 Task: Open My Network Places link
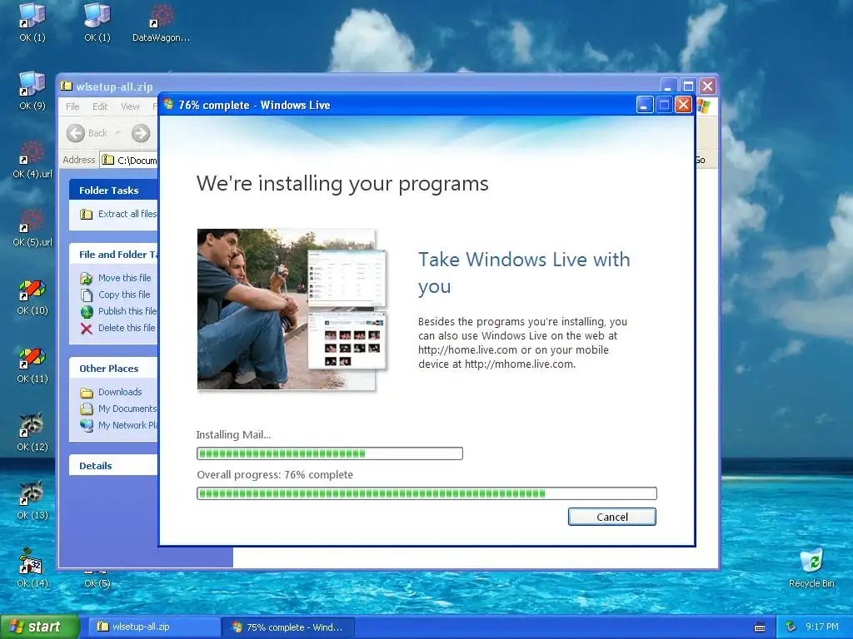tap(127, 425)
